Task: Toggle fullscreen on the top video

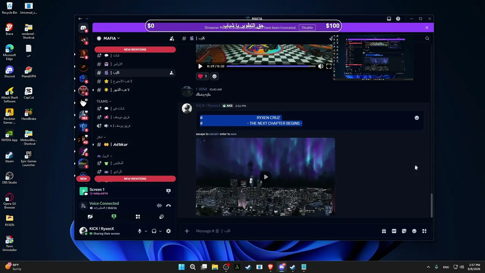Action: coord(329,66)
